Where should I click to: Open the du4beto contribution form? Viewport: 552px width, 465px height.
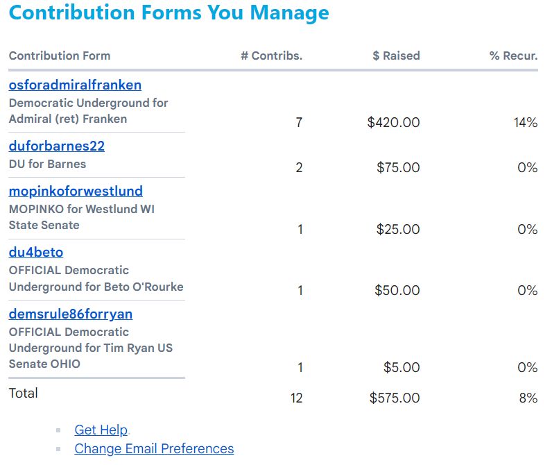coord(36,252)
